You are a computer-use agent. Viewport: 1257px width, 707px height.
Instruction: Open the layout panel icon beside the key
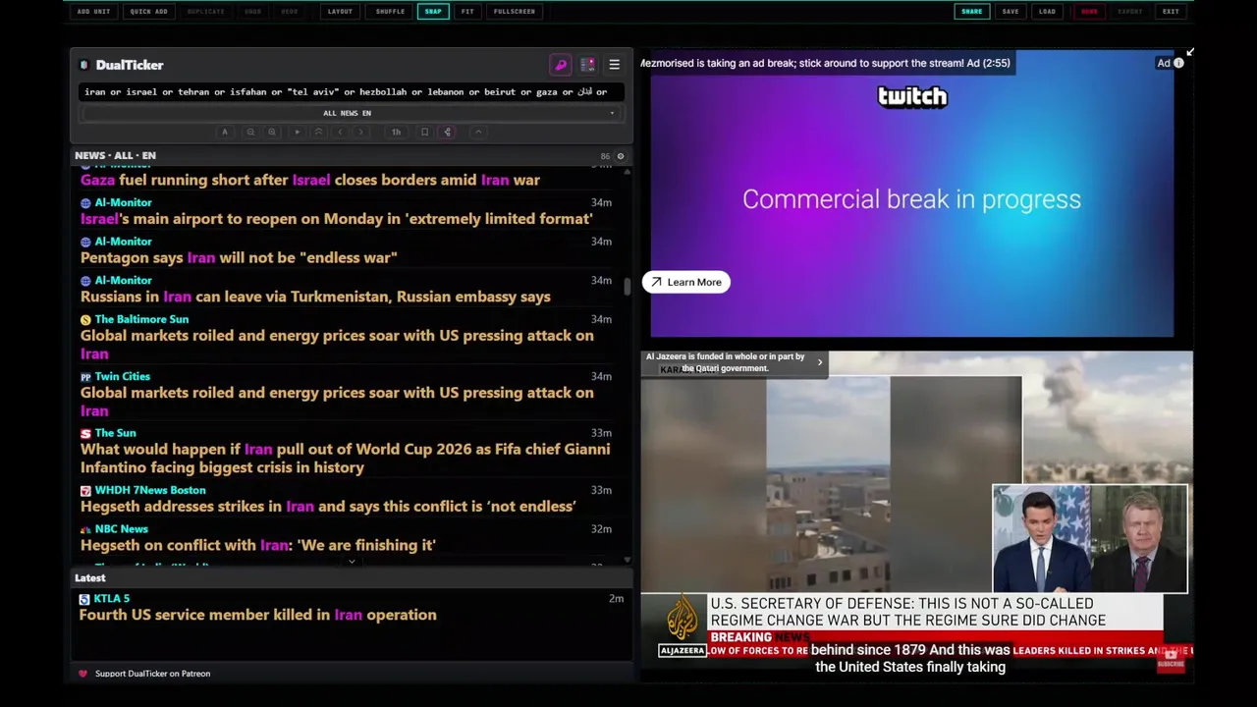[587, 65]
